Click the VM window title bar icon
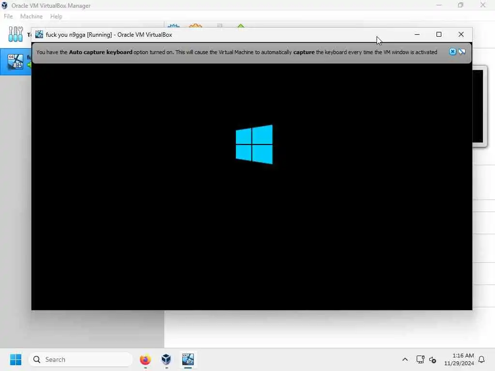The image size is (495, 371). [x=39, y=34]
